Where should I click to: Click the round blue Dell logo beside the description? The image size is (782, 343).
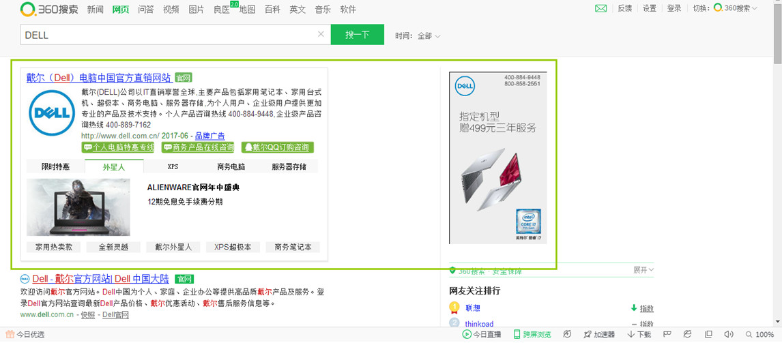click(x=51, y=113)
